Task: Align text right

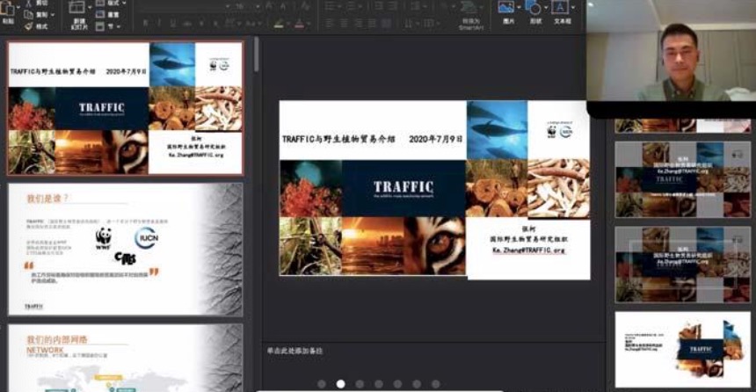Action: point(359,23)
